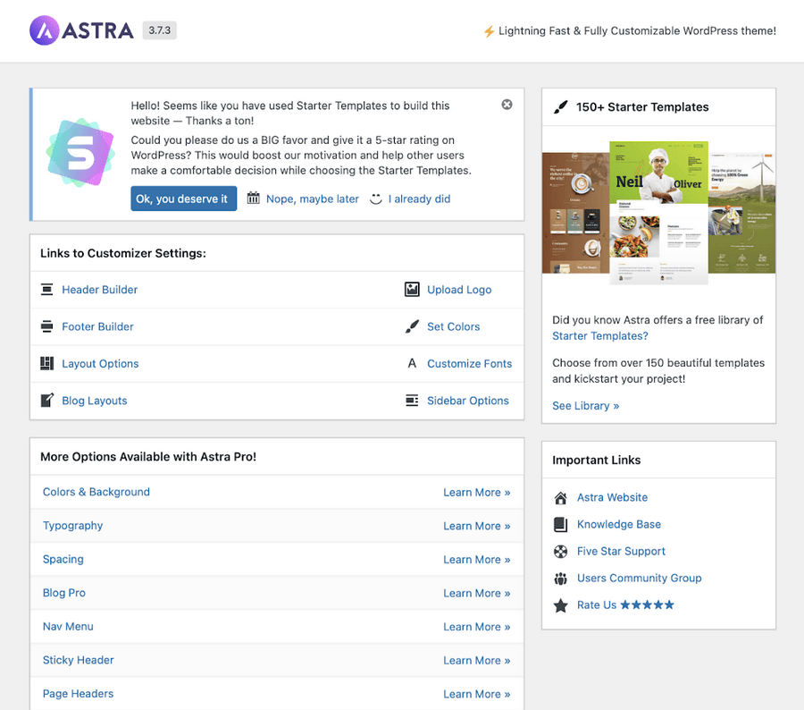Click the Knowledge Base book icon
Screen dimensions: 804x710
point(561,525)
